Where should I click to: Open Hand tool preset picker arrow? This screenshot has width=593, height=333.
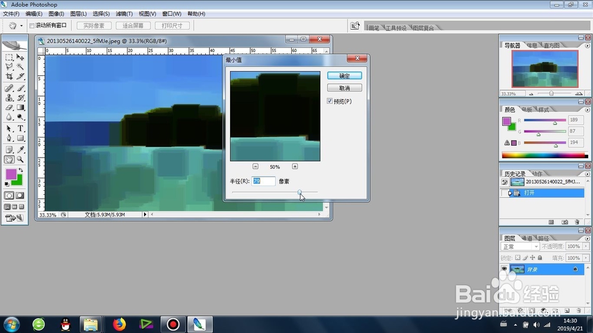click(x=21, y=25)
